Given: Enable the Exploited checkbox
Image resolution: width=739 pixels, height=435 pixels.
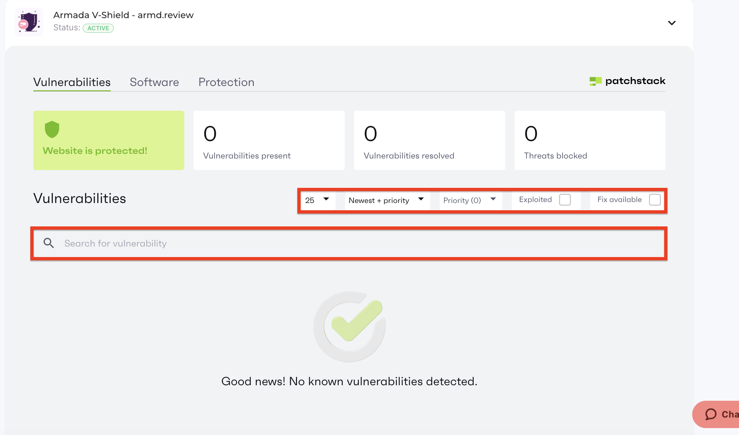Looking at the screenshot, I should click(x=565, y=200).
